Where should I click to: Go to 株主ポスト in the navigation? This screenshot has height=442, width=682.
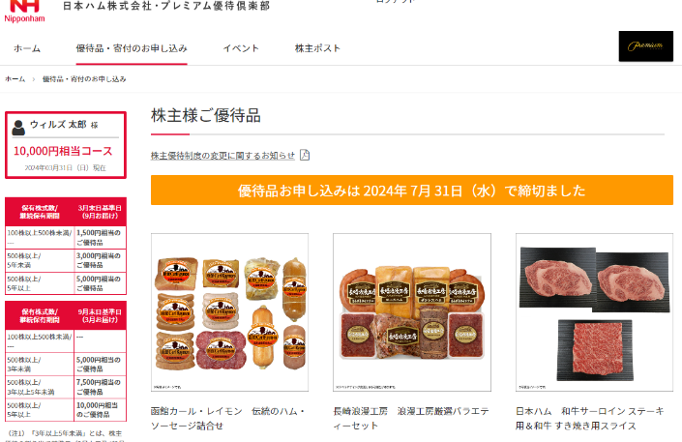tap(317, 48)
